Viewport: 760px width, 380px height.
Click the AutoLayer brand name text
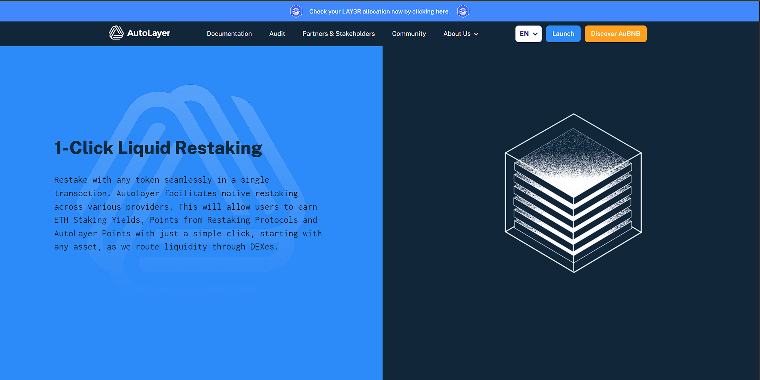click(149, 33)
